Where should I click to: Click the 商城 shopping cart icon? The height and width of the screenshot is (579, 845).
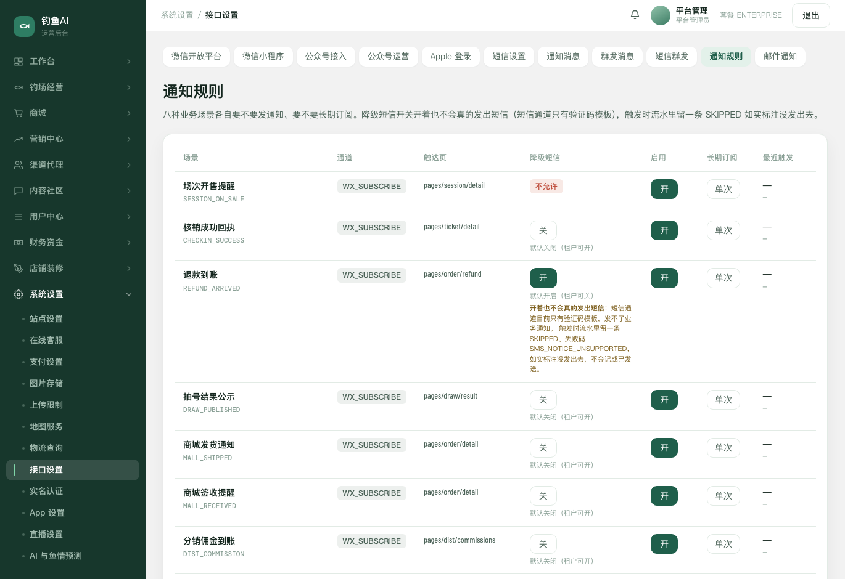click(19, 113)
